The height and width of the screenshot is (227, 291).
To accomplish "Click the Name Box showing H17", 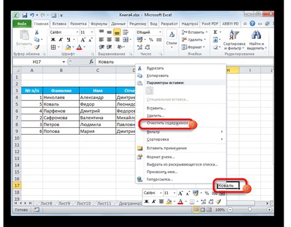I will point(37,62).
